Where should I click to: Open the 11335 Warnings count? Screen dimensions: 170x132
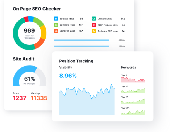(39, 98)
